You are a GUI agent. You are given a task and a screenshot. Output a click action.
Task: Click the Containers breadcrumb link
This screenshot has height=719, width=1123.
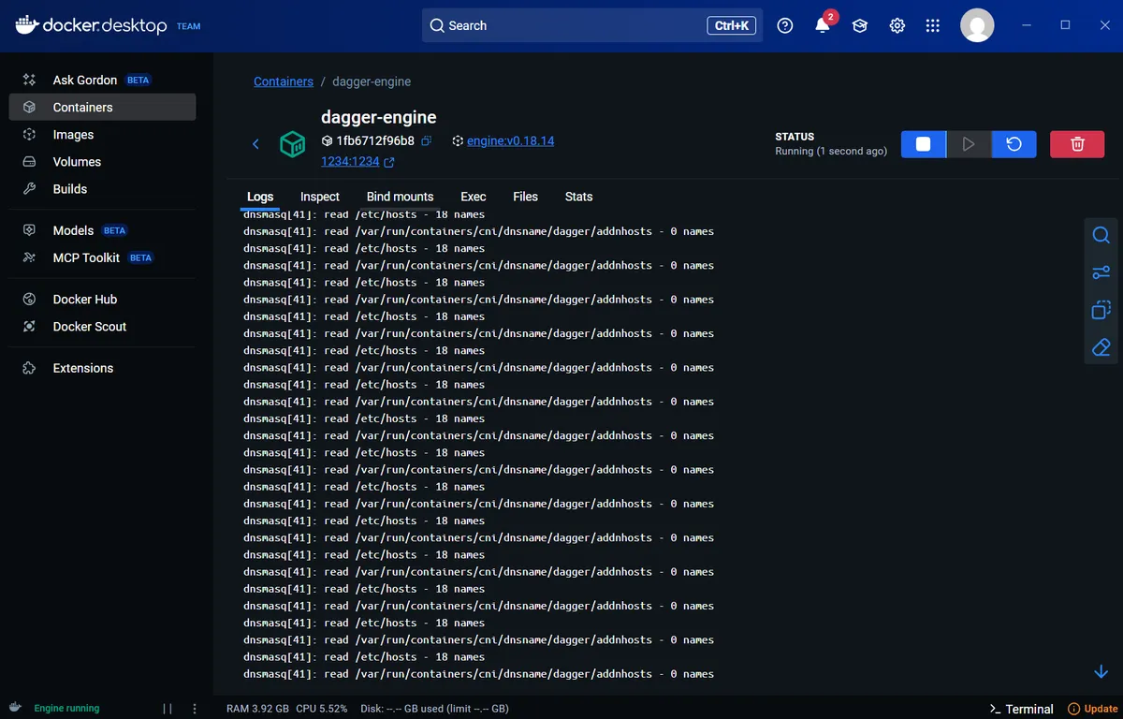tap(284, 81)
